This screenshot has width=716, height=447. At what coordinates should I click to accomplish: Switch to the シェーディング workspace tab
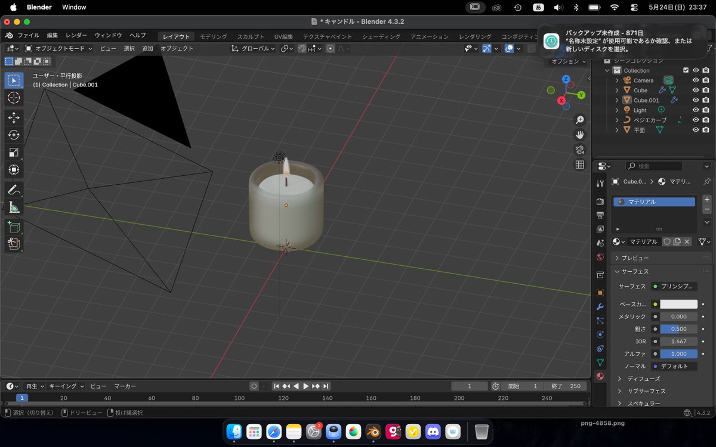pos(381,36)
